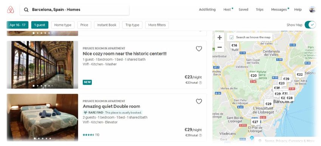Click the Airbnb logo icon

[x=11, y=9]
